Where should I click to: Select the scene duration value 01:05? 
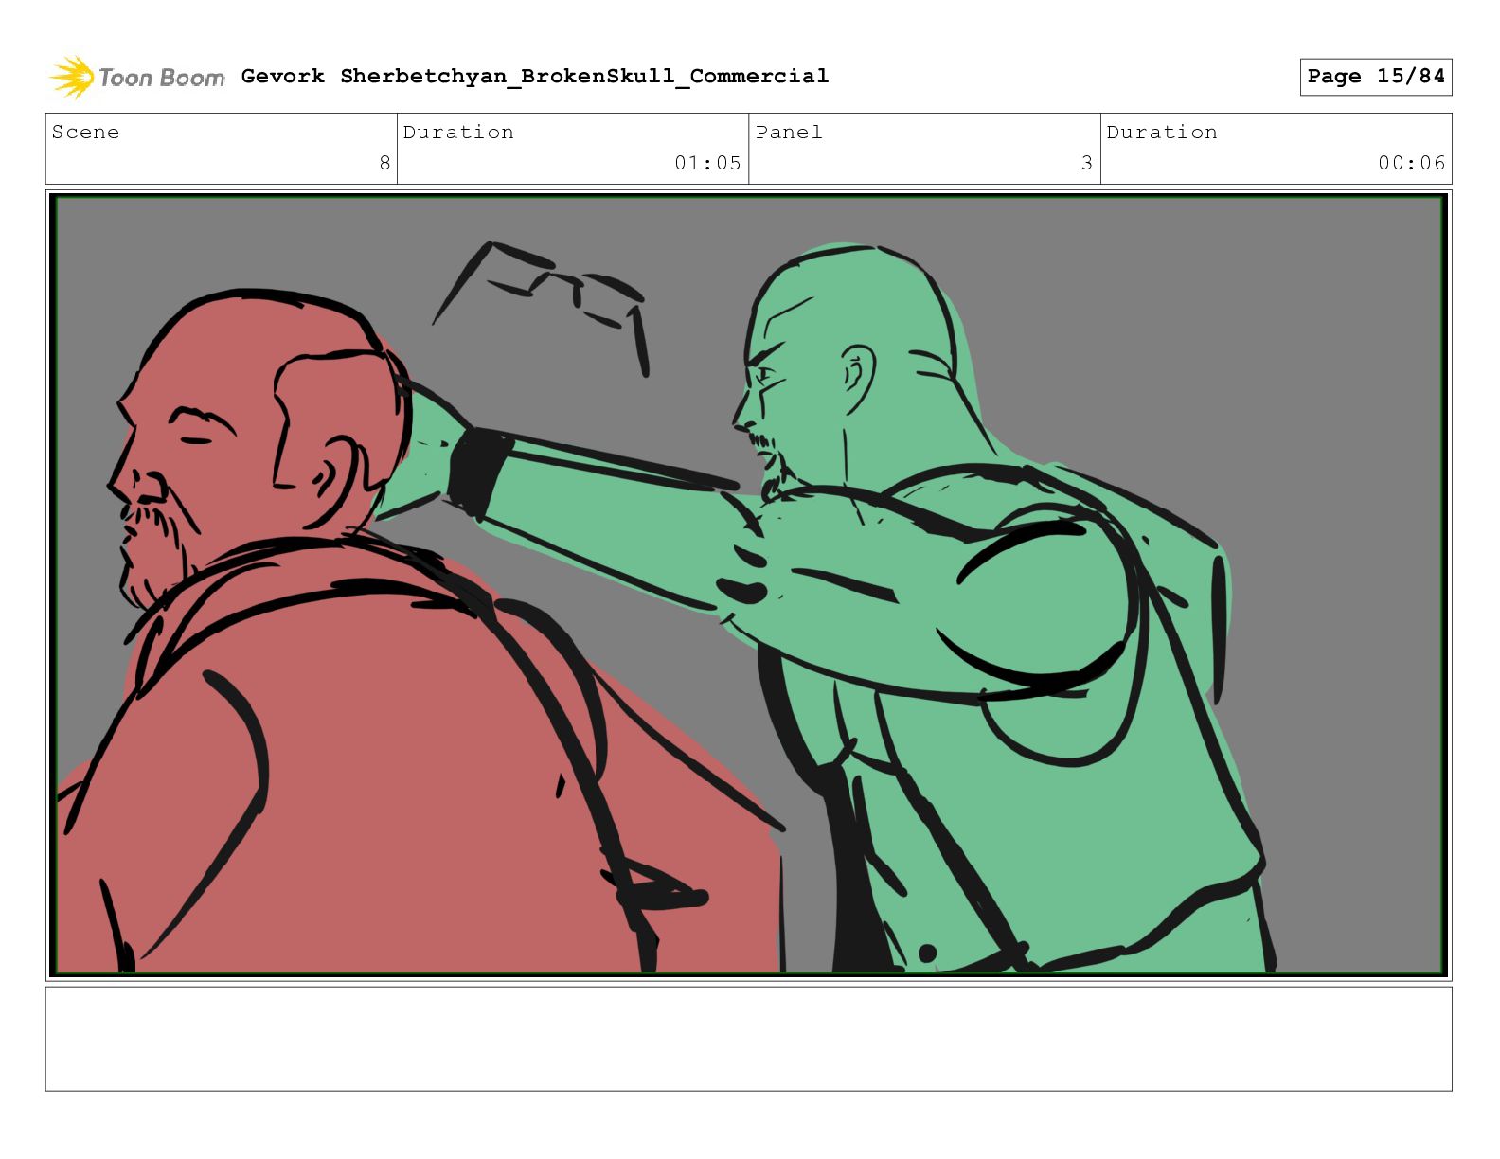(x=707, y=163)
